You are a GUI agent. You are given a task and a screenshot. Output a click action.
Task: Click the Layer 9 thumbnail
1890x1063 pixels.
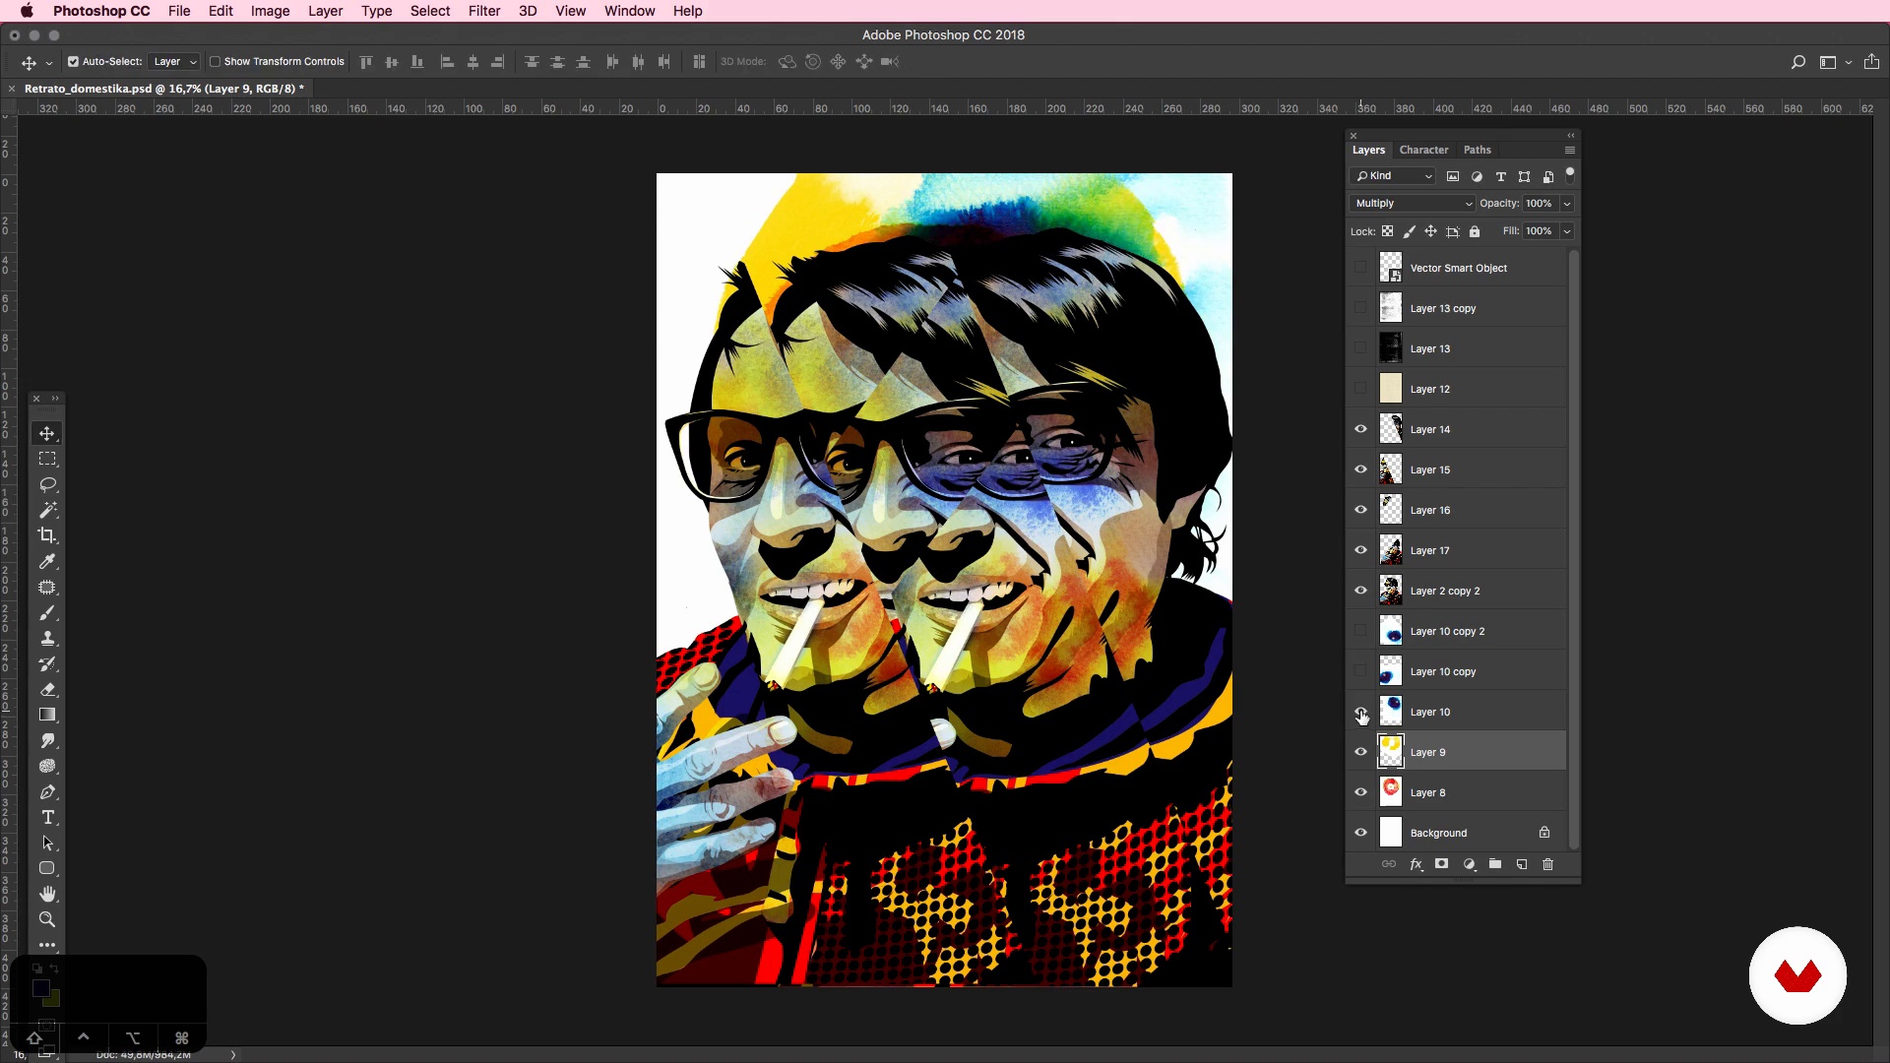[1390, 752]
